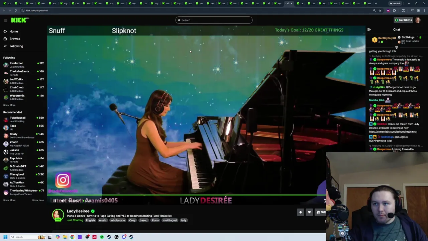Open Following in sidebar
The image size is (428, 241).
[x=16, y=46]
